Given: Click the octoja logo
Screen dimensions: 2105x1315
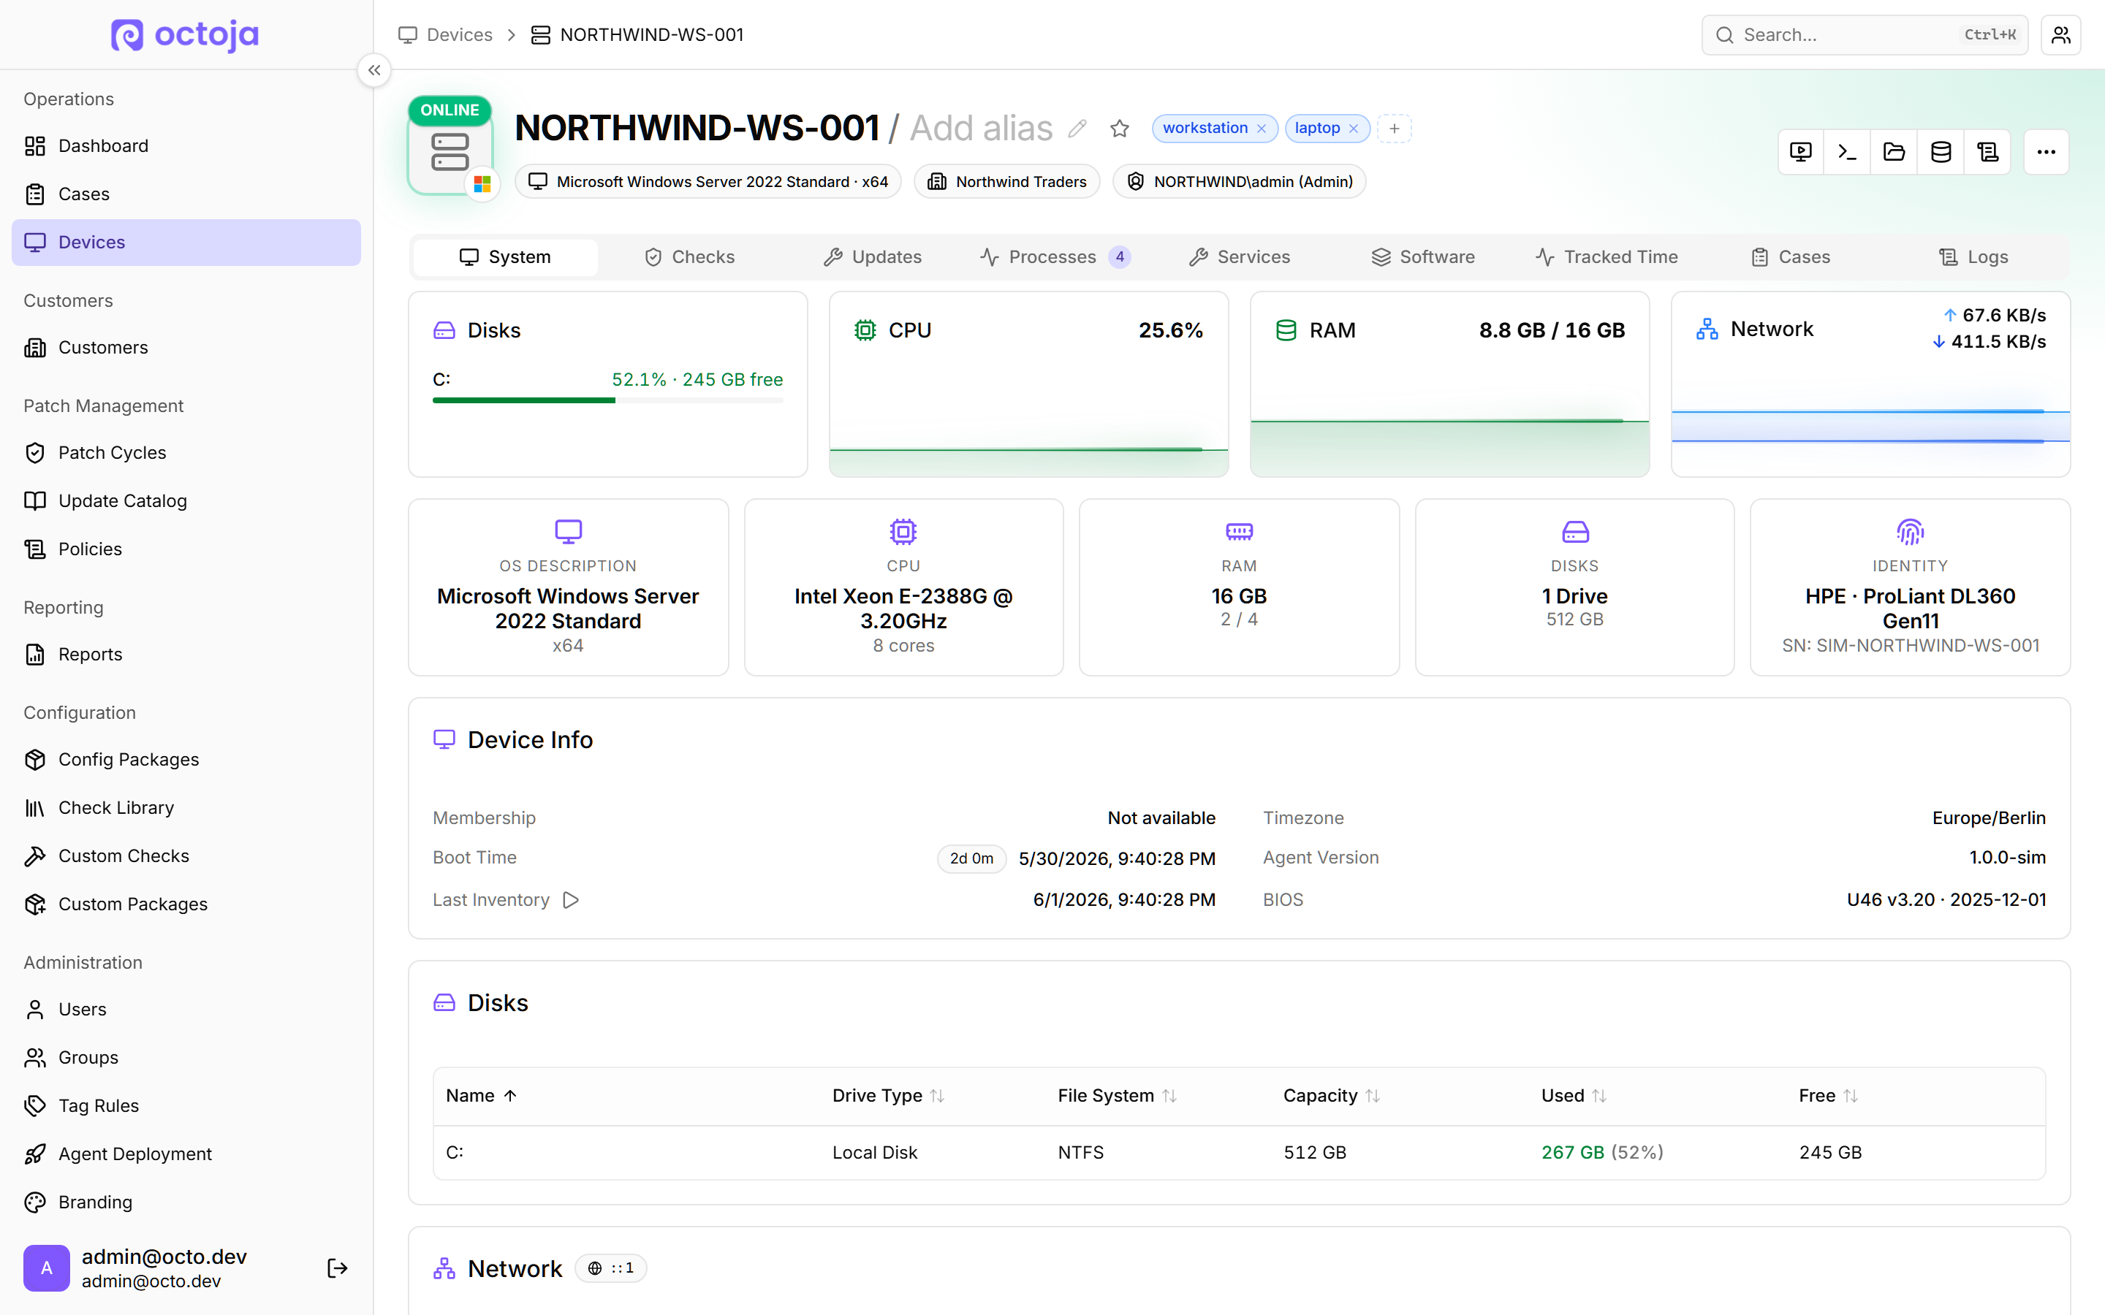Looking at the screenshot, I should tap(185, 35).
